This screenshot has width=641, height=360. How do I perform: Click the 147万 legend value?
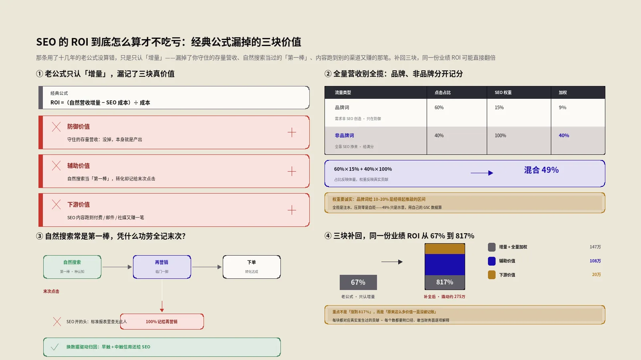[595, 247]
